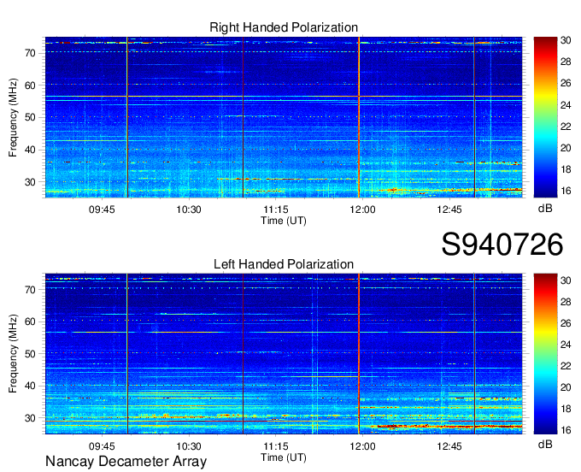The image size is (581, 472).
Task: Click the 28 dB tick on lower colorbar
Action: pyautogui.click(x=566, y=302)
